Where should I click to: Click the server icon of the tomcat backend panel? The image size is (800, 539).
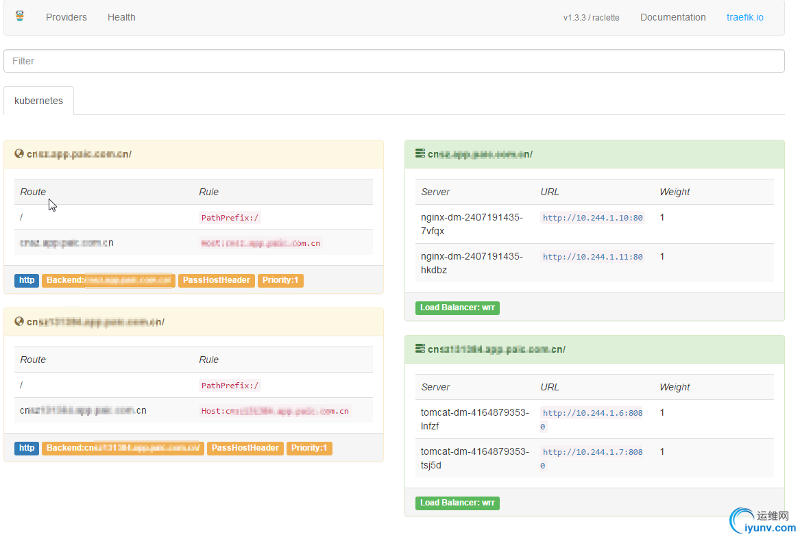420,349
